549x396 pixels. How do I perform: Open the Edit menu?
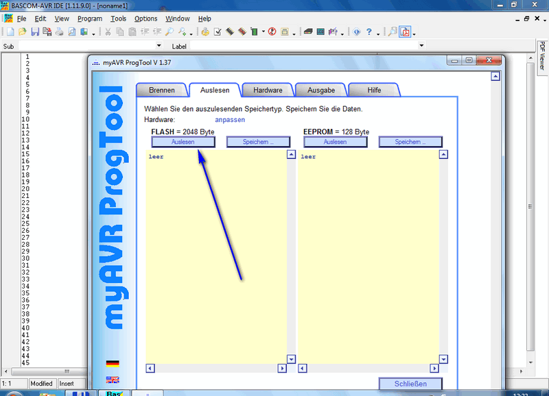40,18
